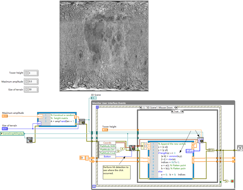The image size is (243, 190).
Task: Select the amp input of MathScript node
Action: [x=40, y=116]
